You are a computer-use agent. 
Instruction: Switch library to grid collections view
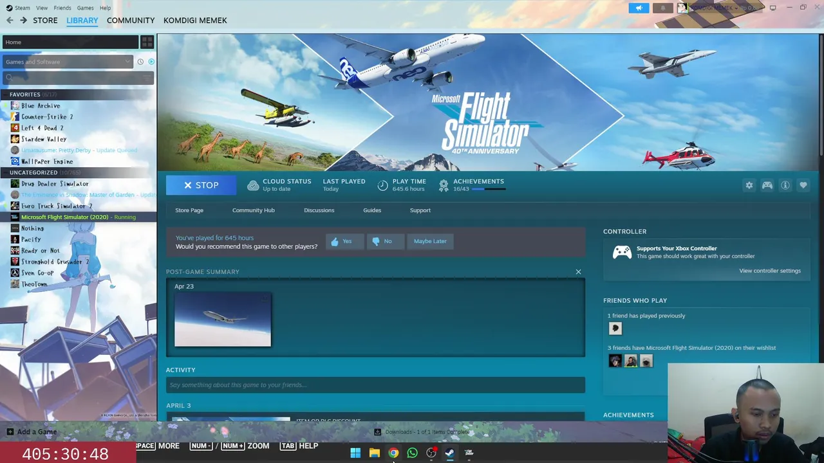tap(147, 42)
